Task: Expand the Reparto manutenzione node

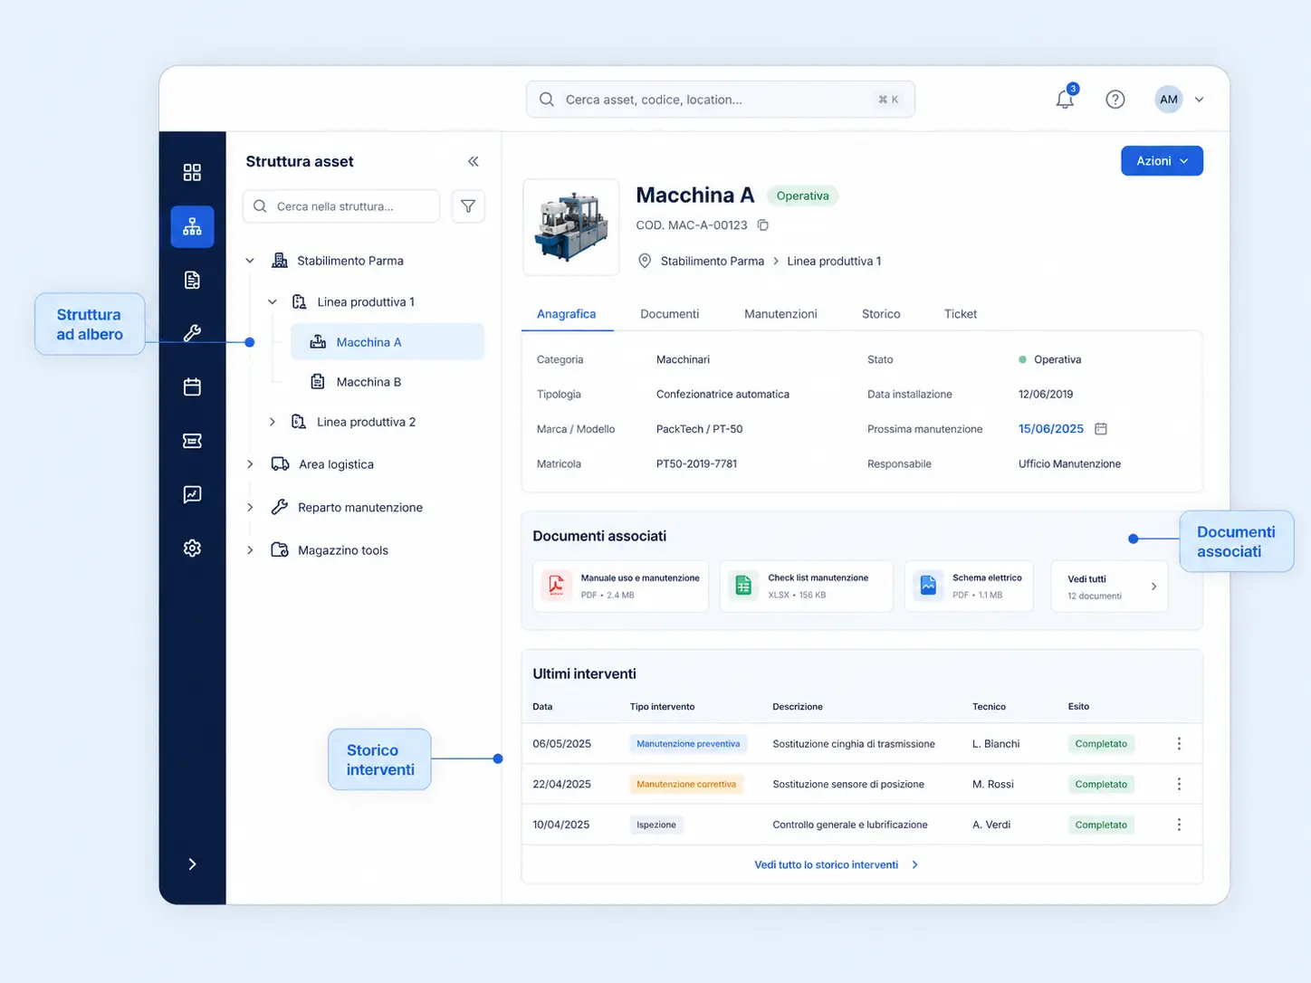Action: [250, 507]
